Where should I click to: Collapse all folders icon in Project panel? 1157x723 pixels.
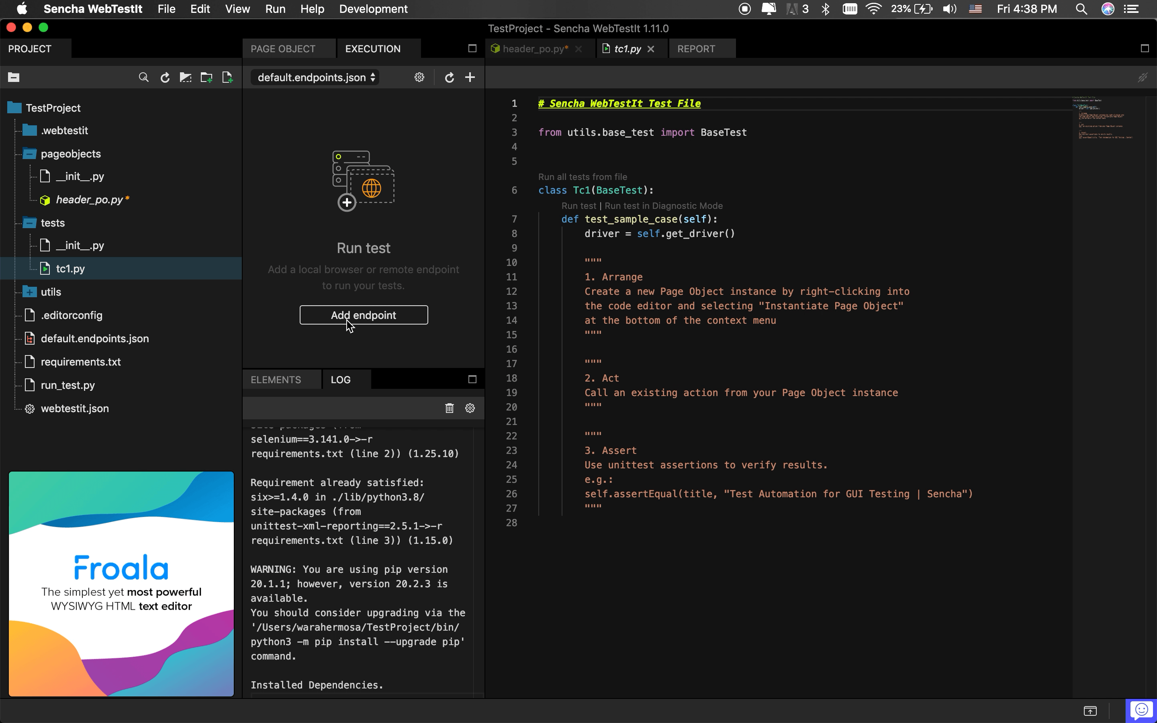(x=13, y=77)
